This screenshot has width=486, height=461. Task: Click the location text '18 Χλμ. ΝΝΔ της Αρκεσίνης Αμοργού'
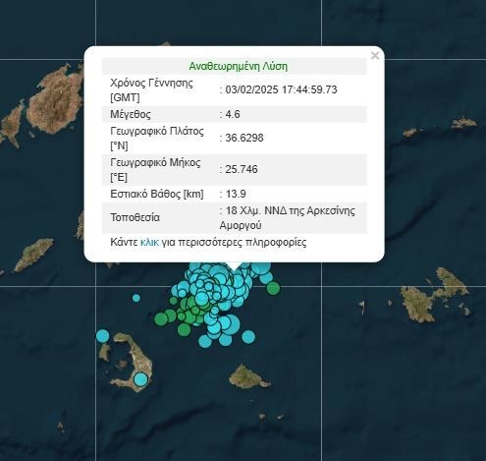pyautogui.click(x=288, y=218)
